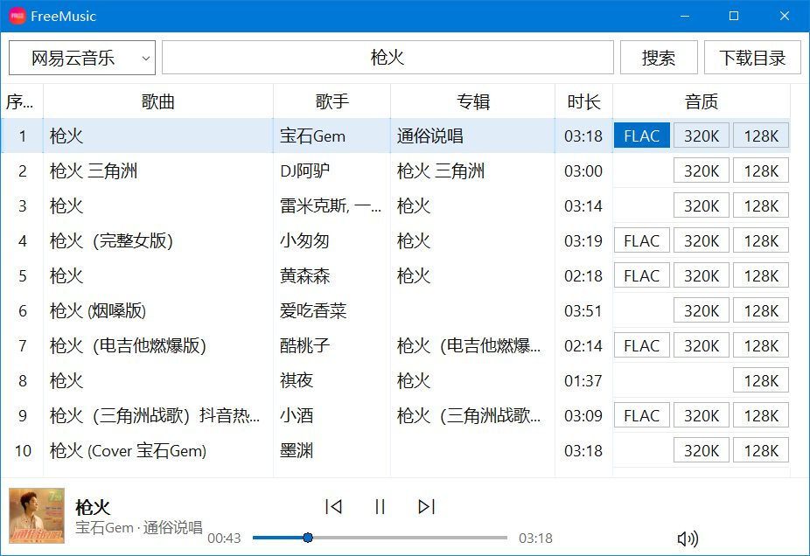Click the playback progress slider
The height and width of the screenshot is (556, 810).
tap(380, 538)
